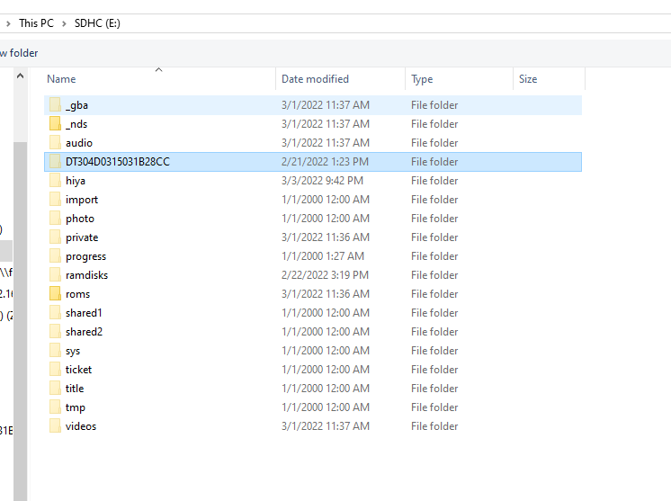Click the _gba folder icon
The height and width of the screenshot is (501, 671).
(55, 105)
